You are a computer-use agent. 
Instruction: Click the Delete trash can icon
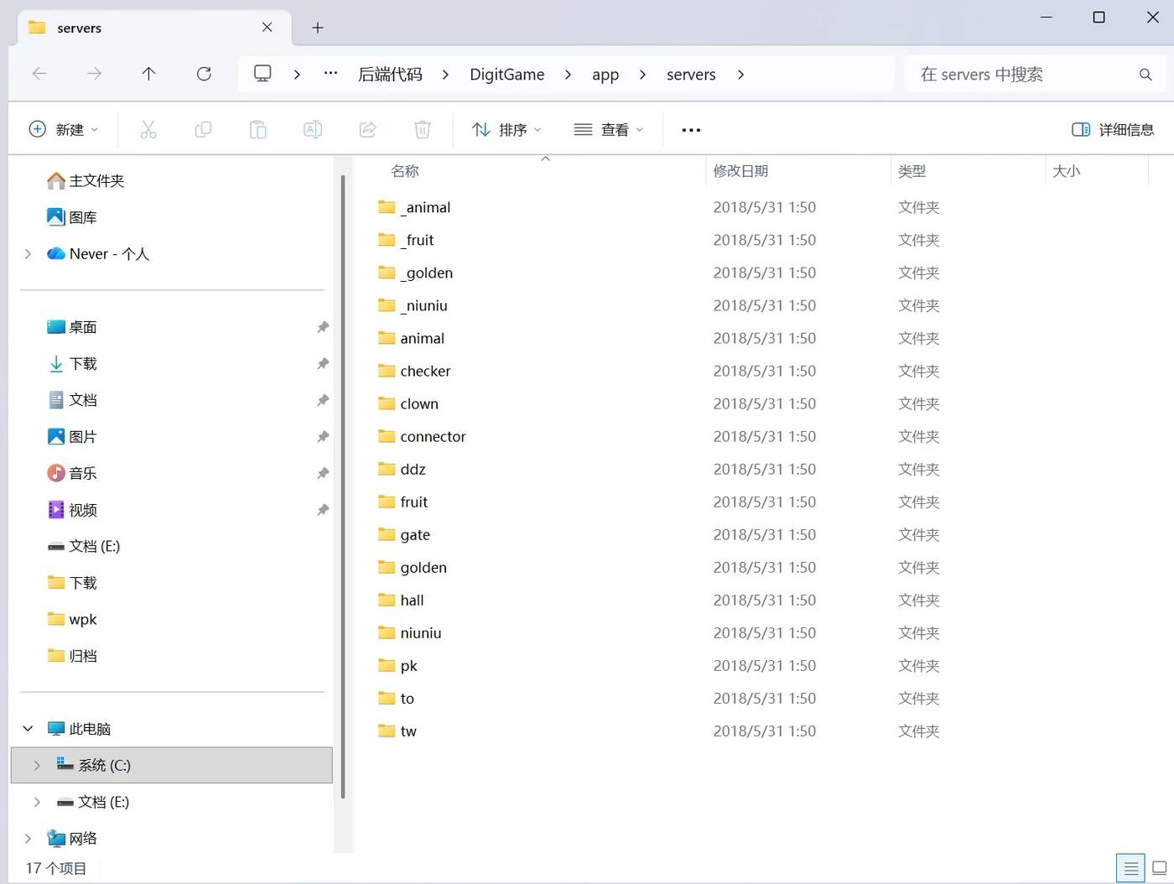click(423, 129)
